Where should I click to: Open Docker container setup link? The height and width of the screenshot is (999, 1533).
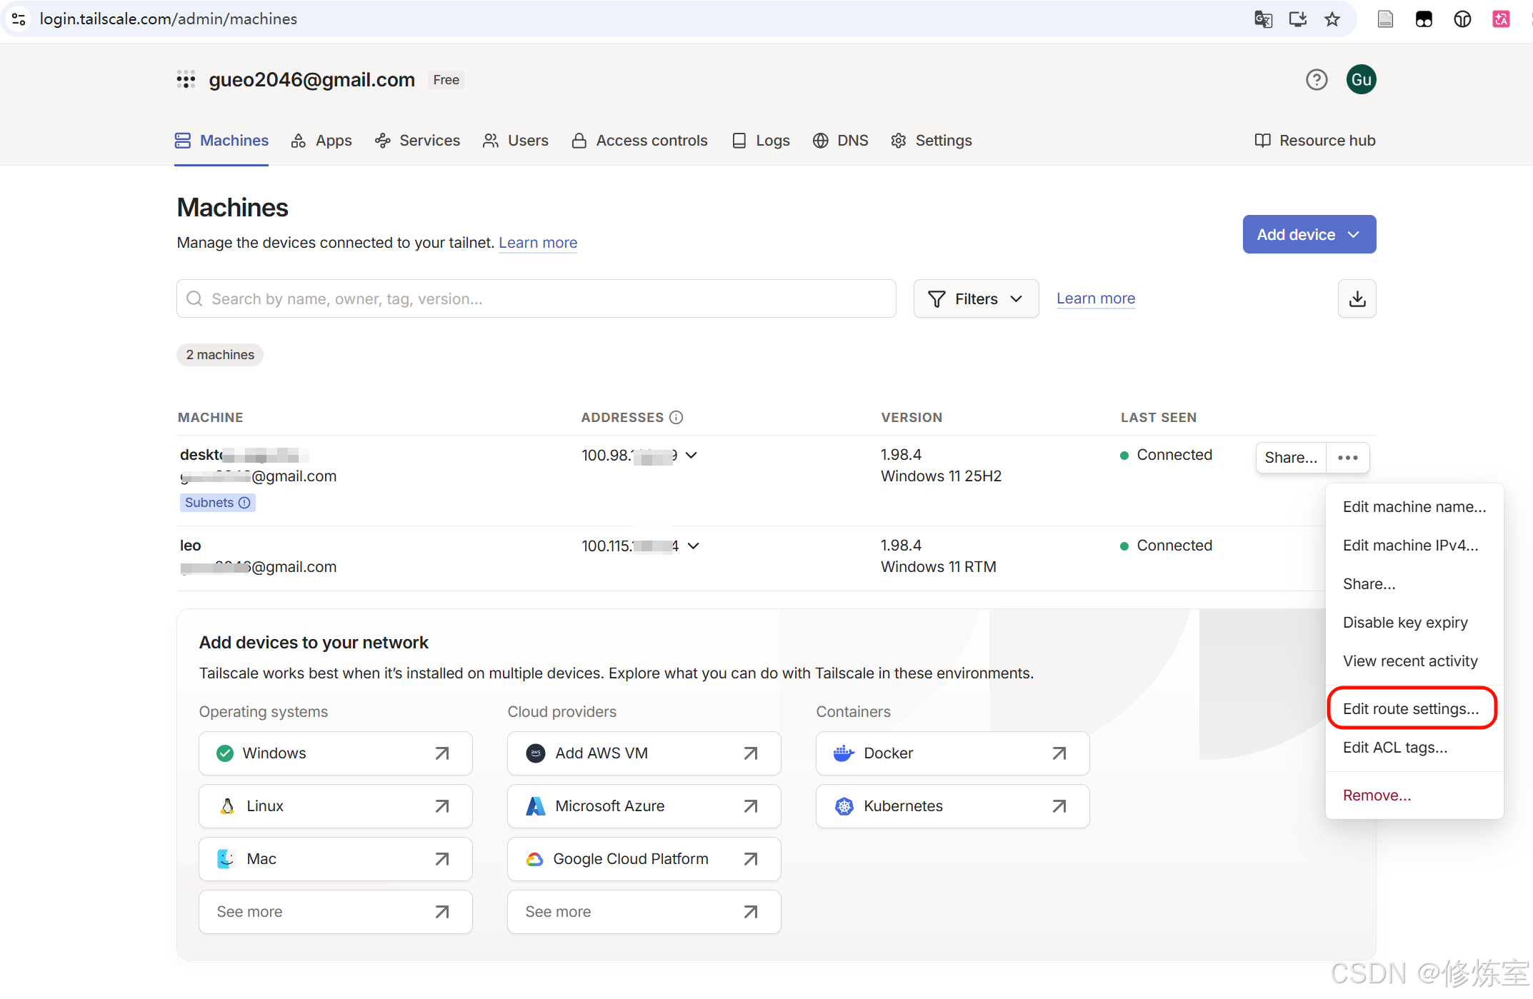(x=952, y=753)
